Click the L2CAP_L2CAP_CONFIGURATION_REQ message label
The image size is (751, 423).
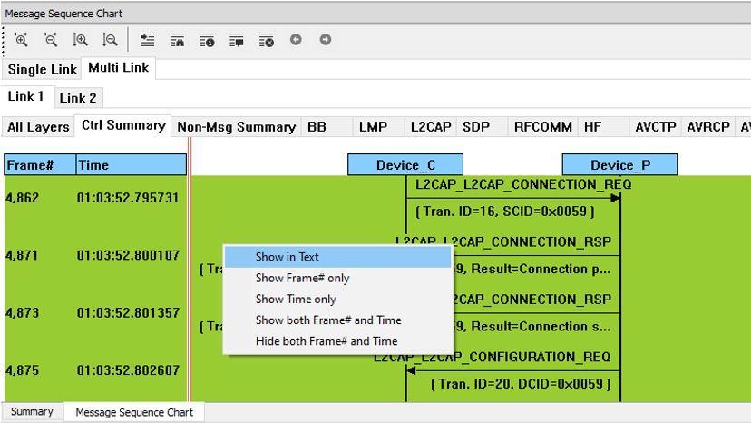pos(493,357)
